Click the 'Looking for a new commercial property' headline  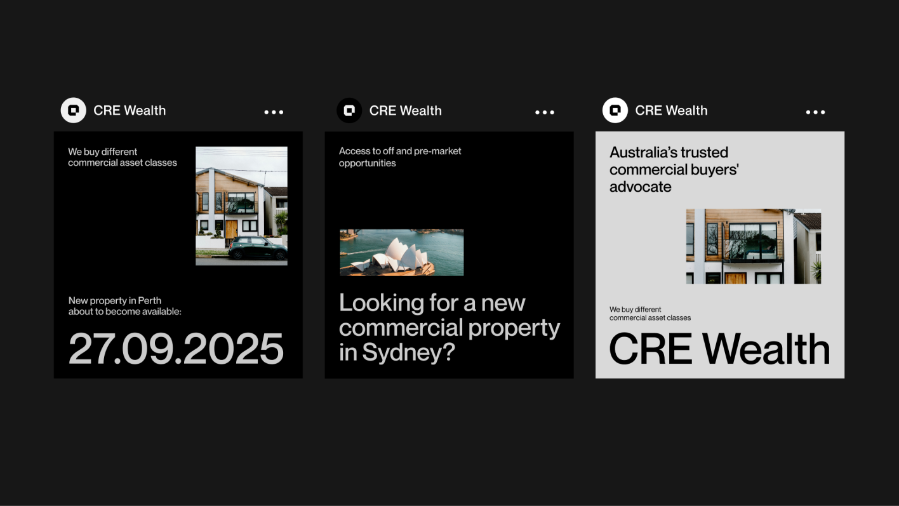tap(449, 328)
